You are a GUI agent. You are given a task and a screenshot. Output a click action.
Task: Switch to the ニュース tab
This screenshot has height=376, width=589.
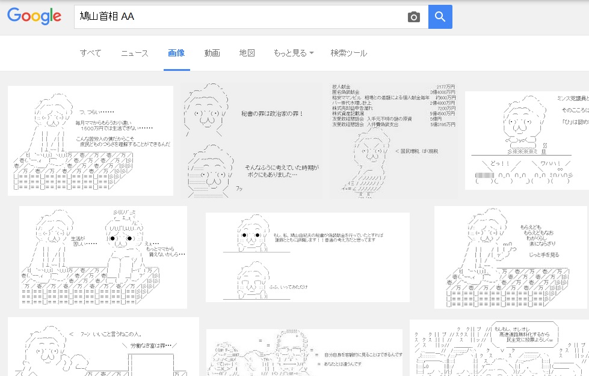134,53
